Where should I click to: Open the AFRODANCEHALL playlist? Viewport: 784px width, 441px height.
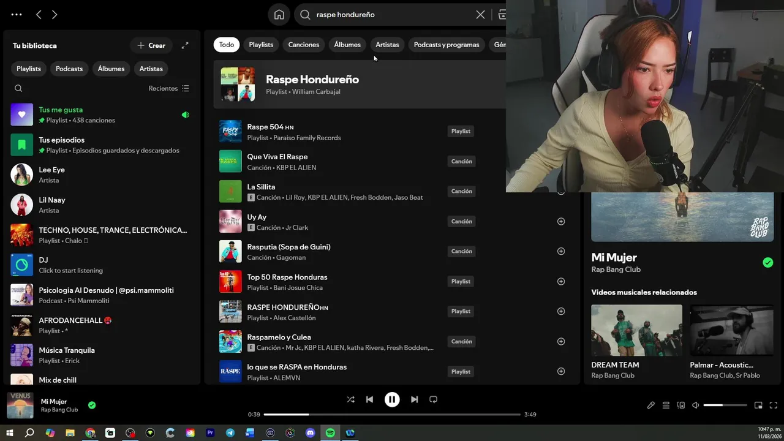(101, 325)
